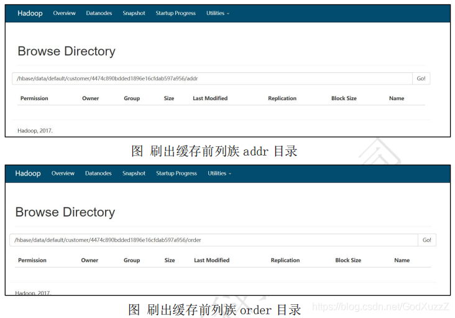This screenshot has width=455, height=318.
Task: Click the Browse Directory heading above order path
Action: (x=65, y=212)
